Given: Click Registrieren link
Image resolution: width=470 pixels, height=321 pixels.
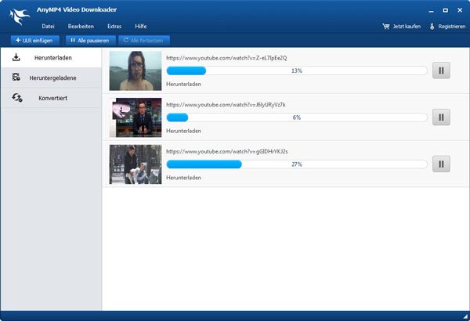Looking at the screenshot, I should pos(452,27).
